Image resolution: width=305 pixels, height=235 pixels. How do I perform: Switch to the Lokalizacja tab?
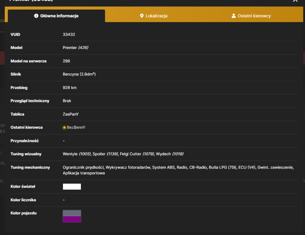tap(154, 16)
